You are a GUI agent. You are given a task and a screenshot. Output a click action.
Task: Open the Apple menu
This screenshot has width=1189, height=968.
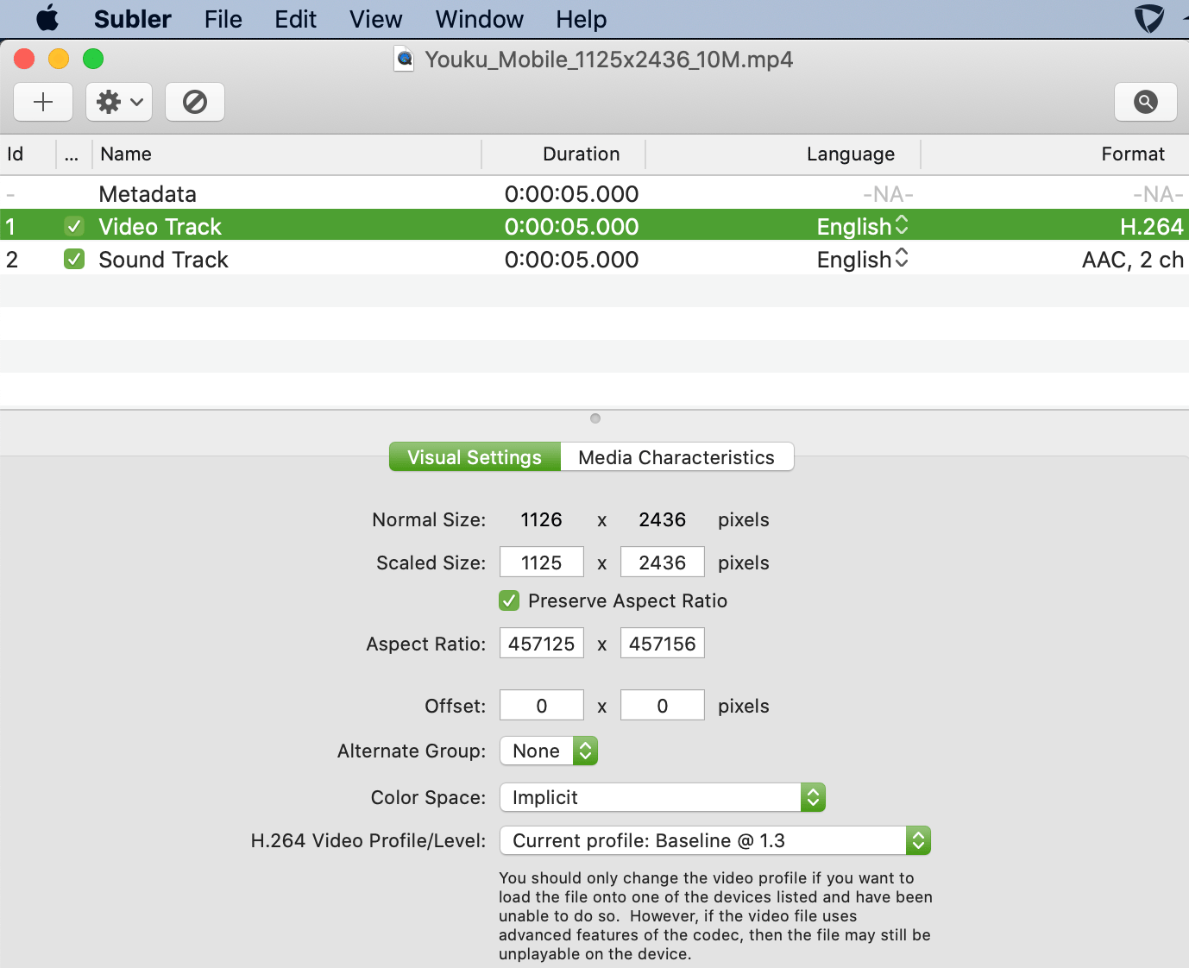[x=47, y=18]
